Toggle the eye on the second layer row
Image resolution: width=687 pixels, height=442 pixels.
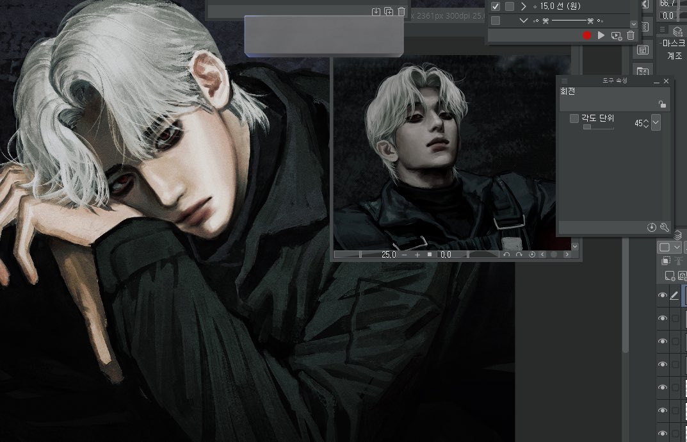pyautogui.click(x=663, y=318)
